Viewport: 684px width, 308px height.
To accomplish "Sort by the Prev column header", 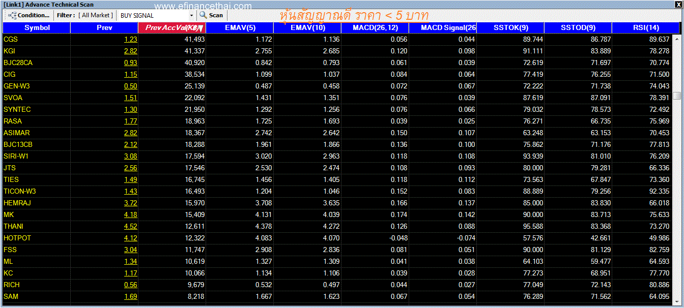I will coord(104,27).
